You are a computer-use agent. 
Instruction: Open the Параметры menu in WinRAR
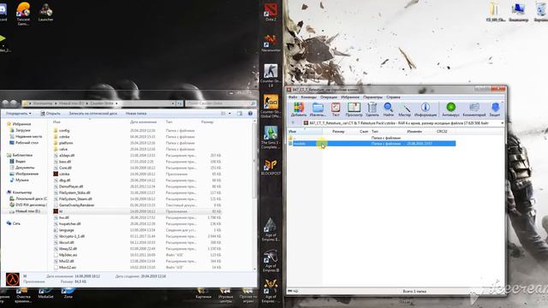click(x=372, y=97)
